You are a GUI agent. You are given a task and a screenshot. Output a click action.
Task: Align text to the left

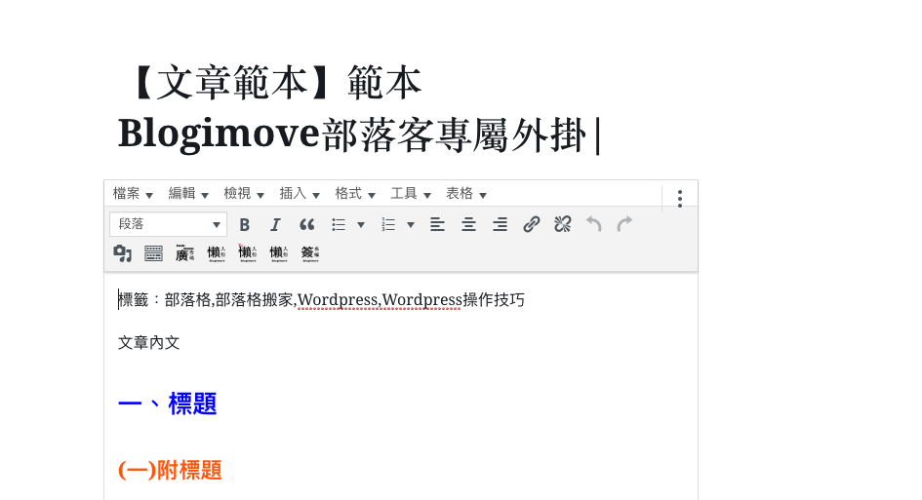437,224
